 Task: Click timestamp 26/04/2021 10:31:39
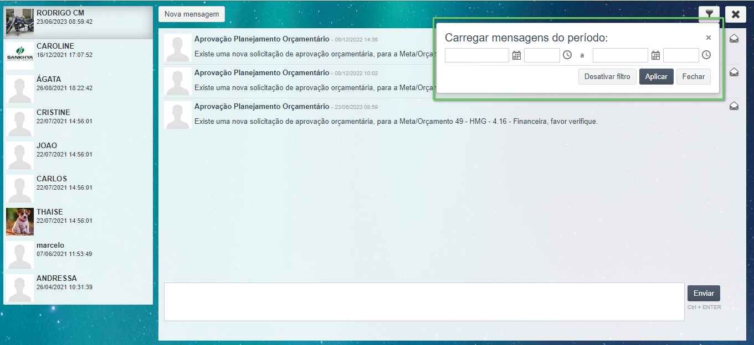pyautogui.click(x=64, y=287)
